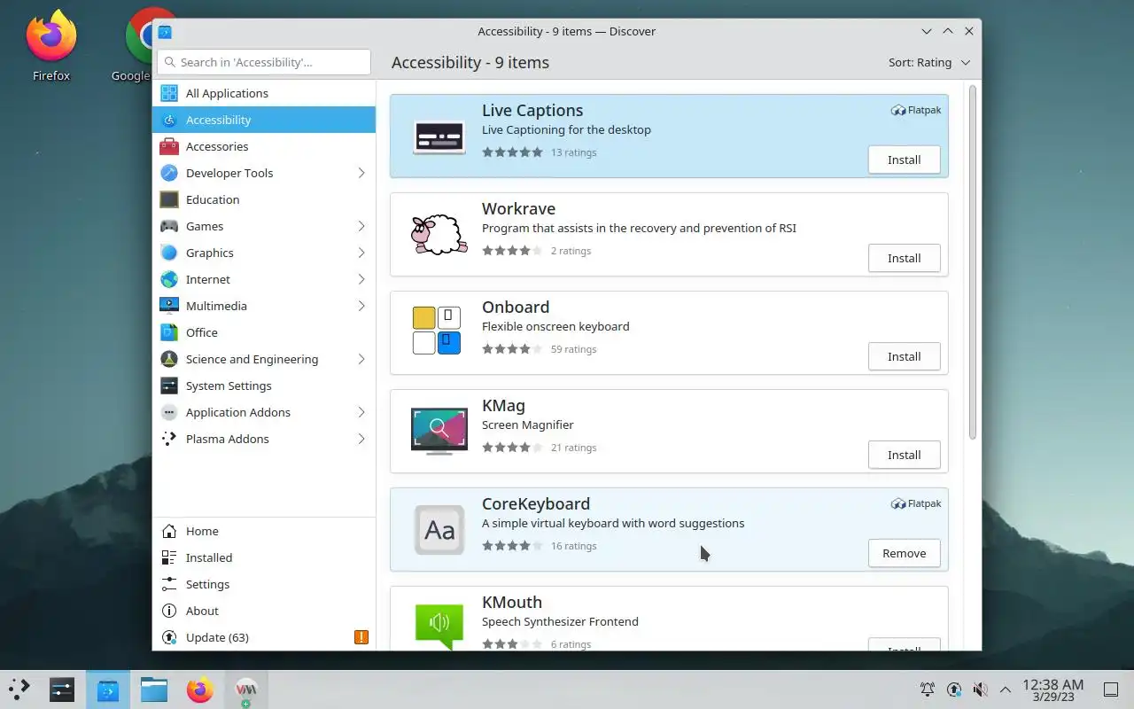
Task: Install Live Captions
Action: pyautogui.click(x=904, y=160)
